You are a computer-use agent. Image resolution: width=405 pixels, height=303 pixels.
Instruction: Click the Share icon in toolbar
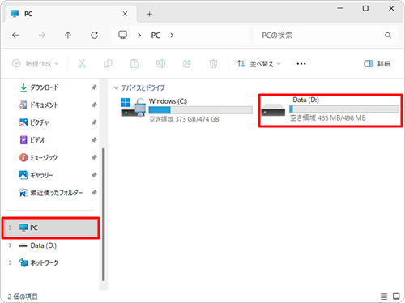coord(187,64)
